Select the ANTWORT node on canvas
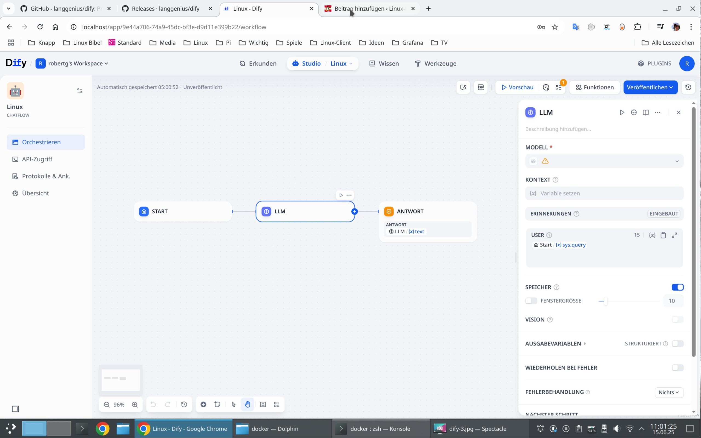 (427, 222)
